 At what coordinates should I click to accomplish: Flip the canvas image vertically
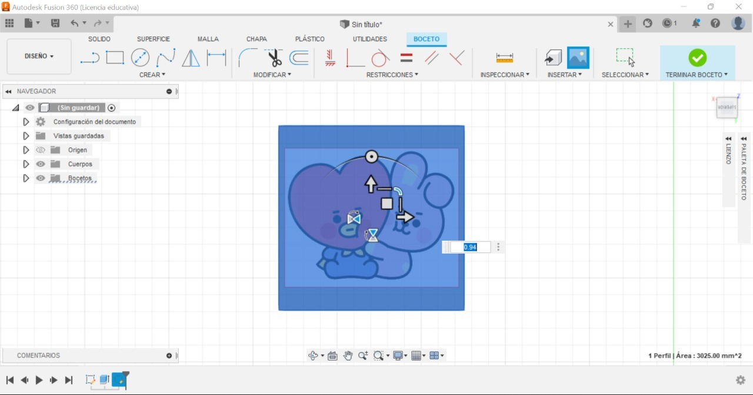pos(372,235)
